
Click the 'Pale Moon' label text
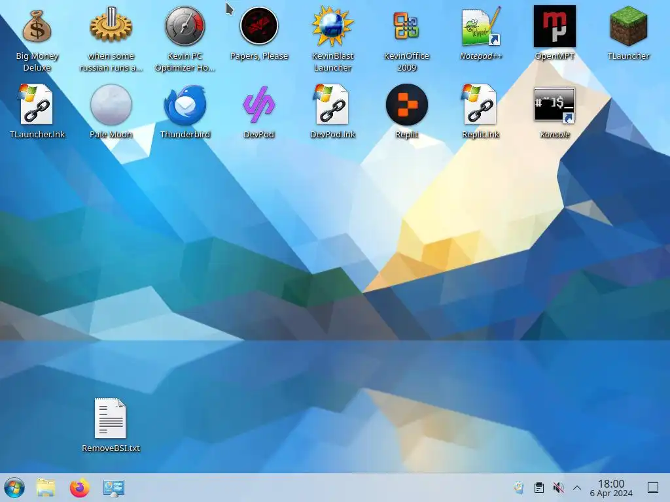click(111, 135)
